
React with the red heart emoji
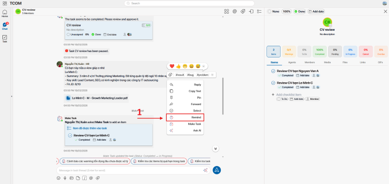[172, 66]
